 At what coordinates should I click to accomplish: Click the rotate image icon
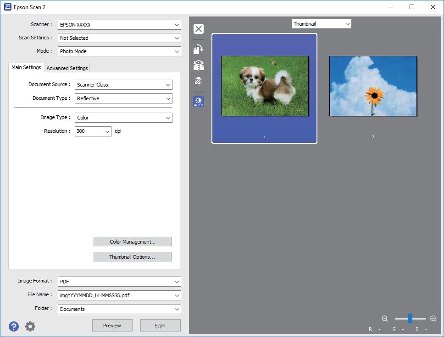coord(199,49)
